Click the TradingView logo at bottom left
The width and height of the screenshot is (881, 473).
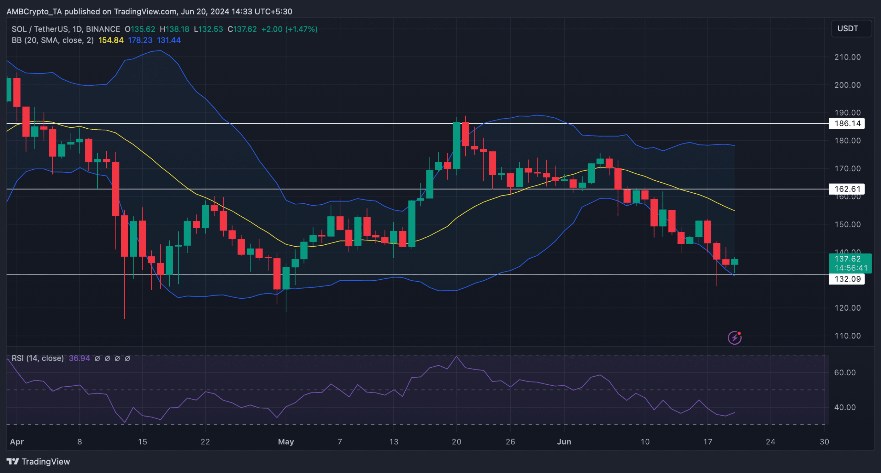point(38,461)
